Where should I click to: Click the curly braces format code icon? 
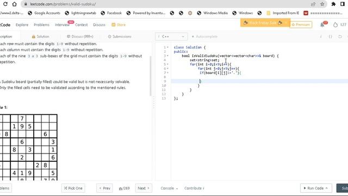pos(330,36)
